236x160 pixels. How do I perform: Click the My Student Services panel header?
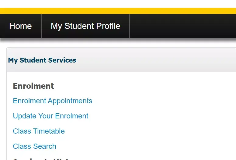coord(122,60)
